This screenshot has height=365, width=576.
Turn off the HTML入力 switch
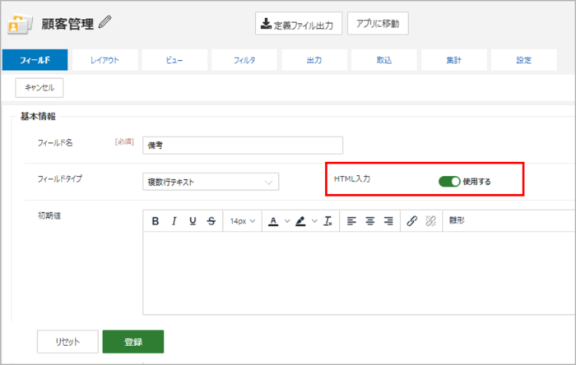[x=449, y=181]
